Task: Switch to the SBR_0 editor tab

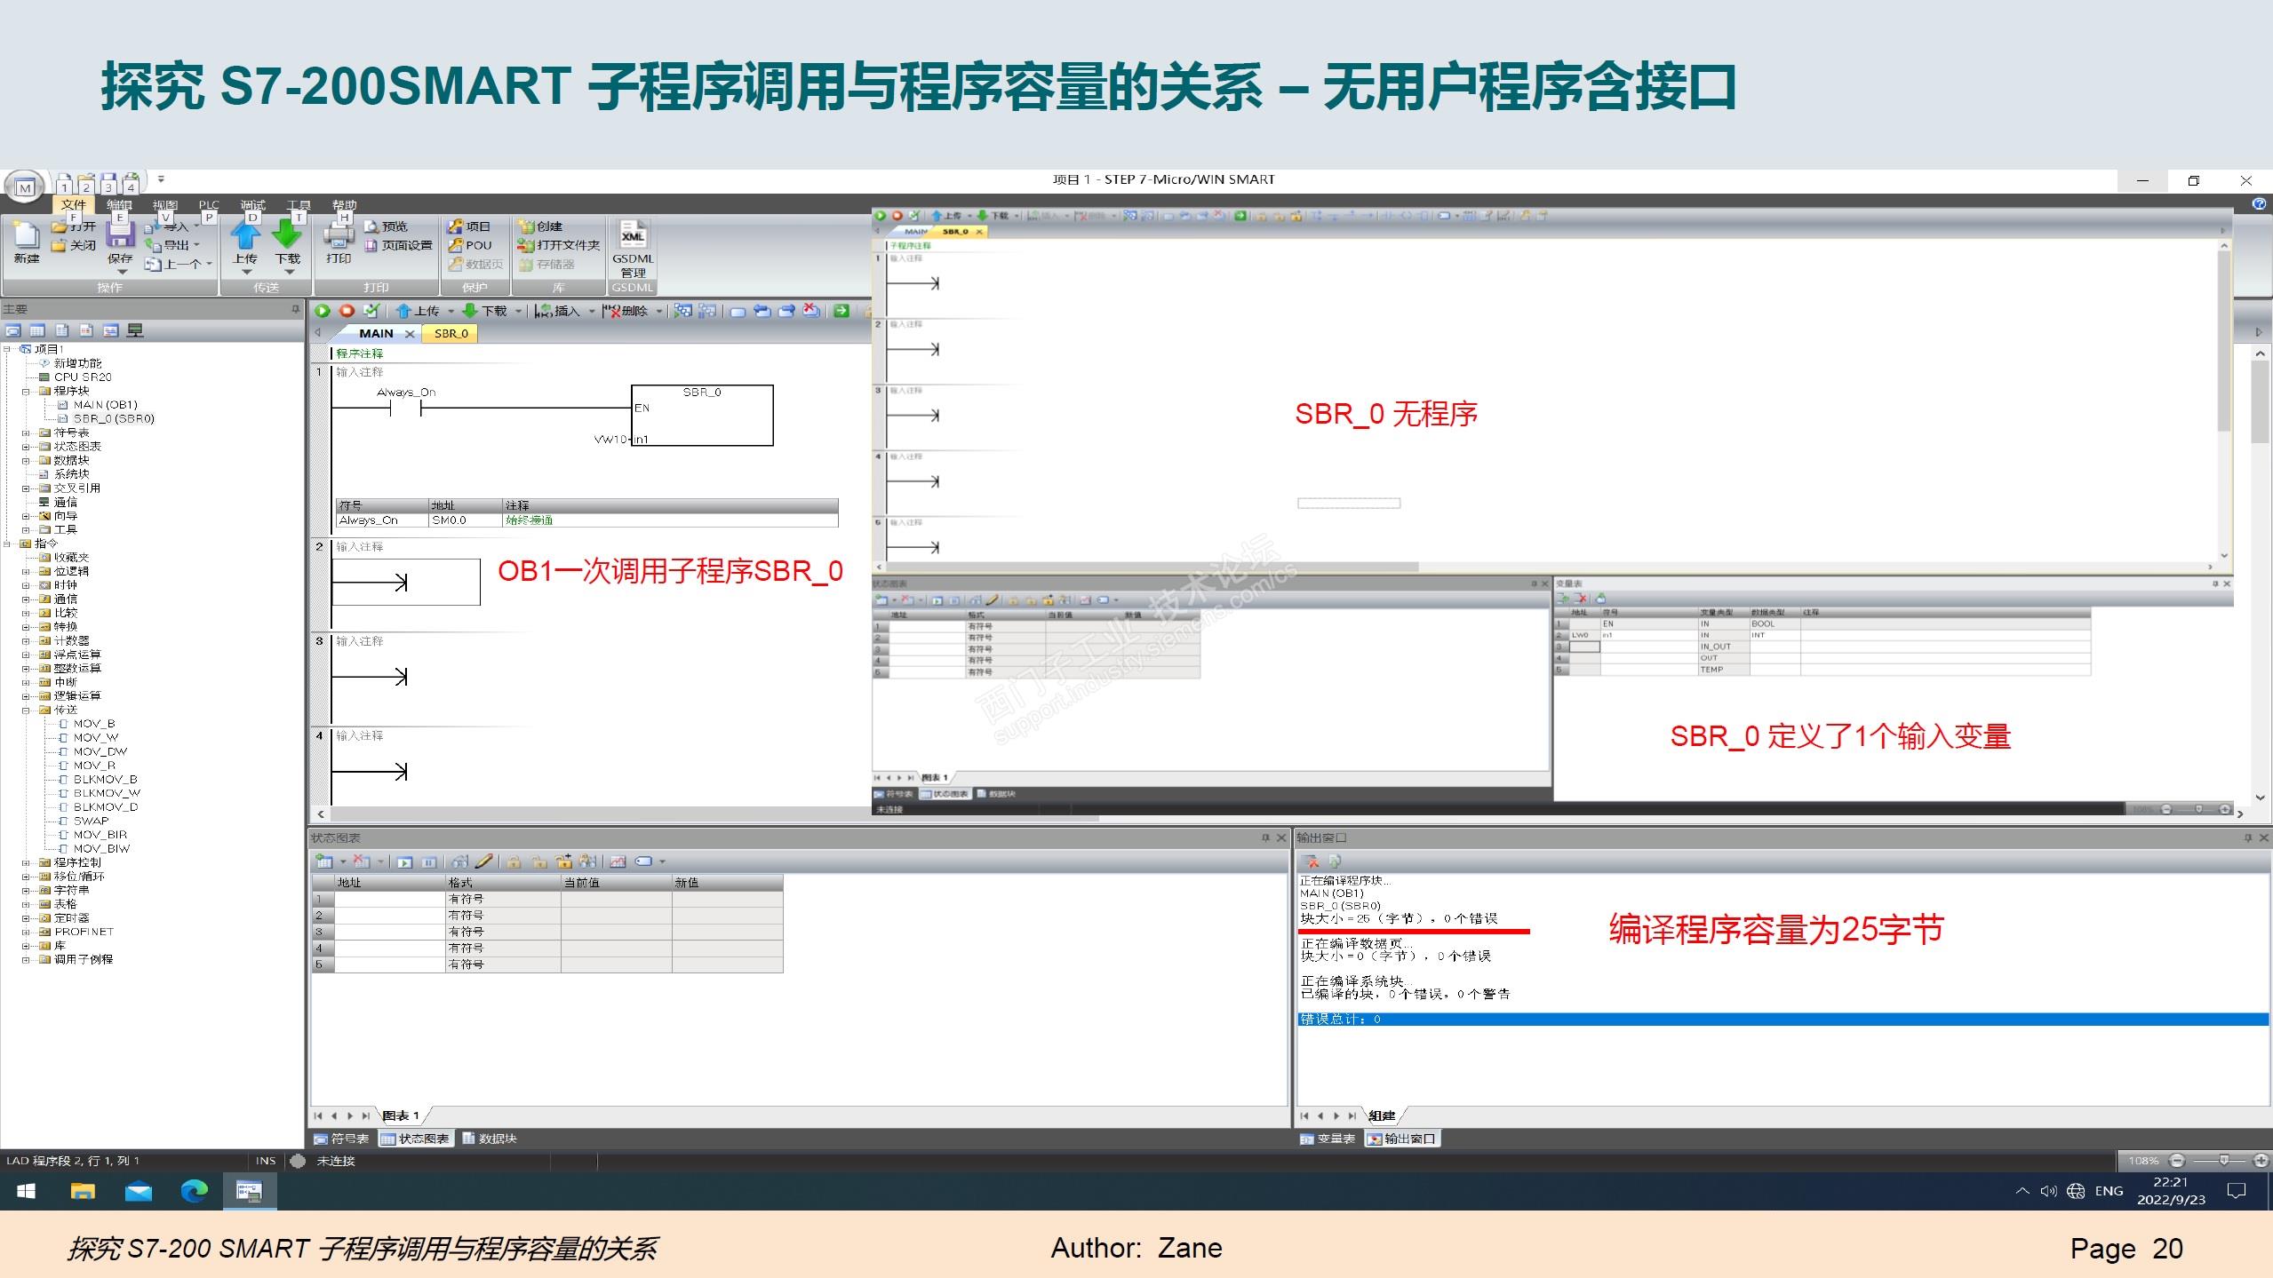Action: pos(451,333)
